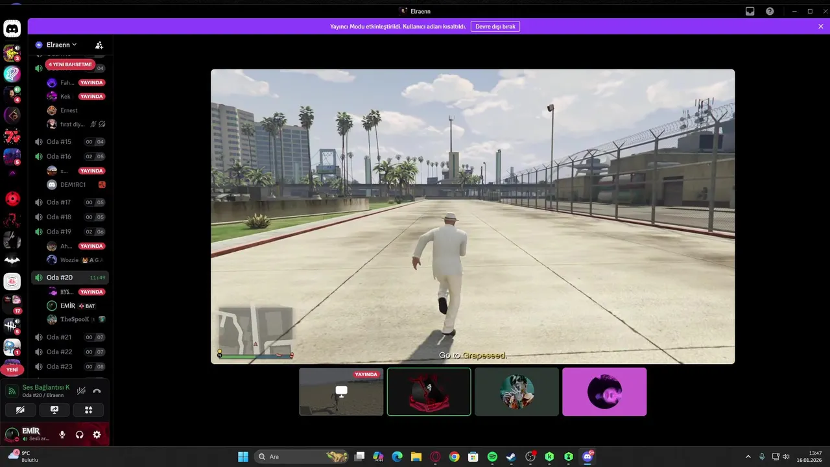830x467 pixels.
Task: Open the red Sharingan eye server icon
Action: pos(12,198)
